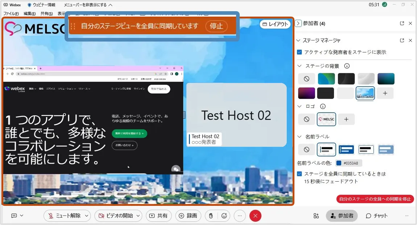Pop out the Stage Manager panel
Screen dimensions: 417x225
[402, 40]
